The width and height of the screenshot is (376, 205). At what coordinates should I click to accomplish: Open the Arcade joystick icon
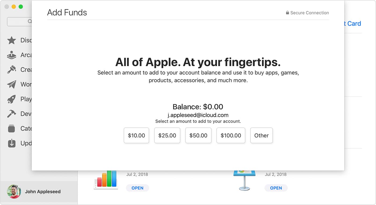(12, 55)
